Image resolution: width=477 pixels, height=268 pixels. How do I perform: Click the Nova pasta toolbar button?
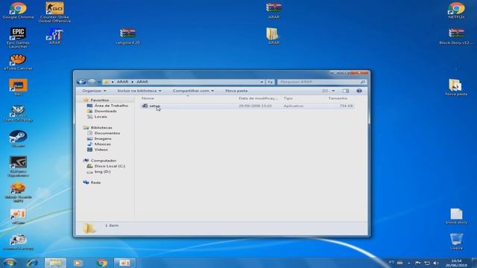coord(236,91)
